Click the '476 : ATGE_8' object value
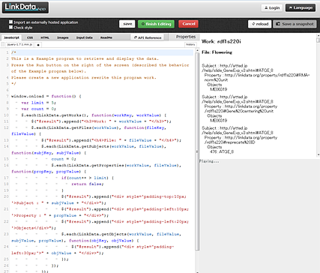The width and height of the screenshot is (320, 273). 222,151
